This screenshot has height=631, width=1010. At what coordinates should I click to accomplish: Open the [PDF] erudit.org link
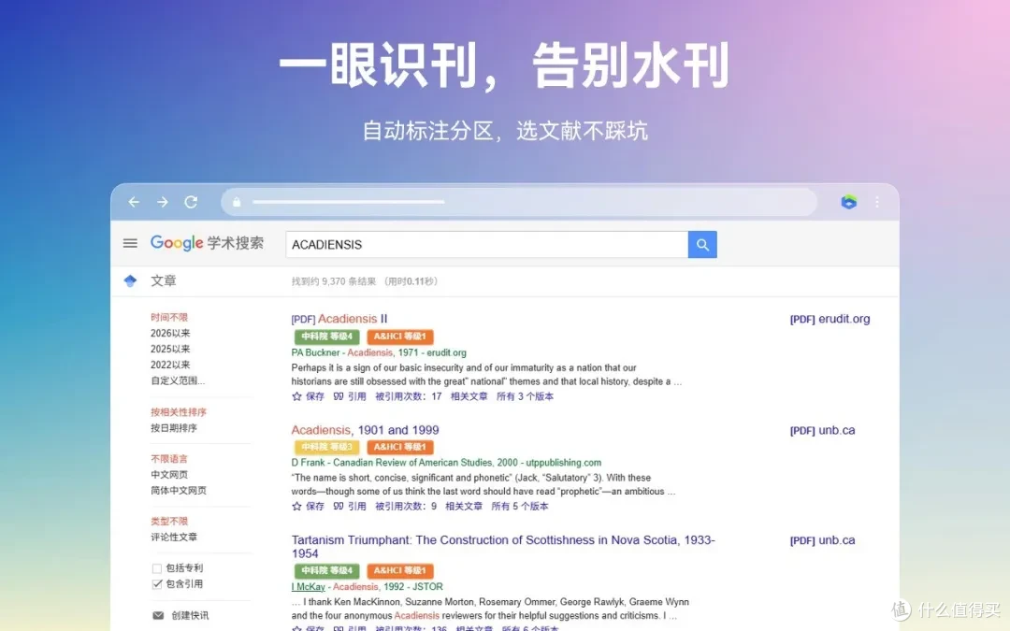tap(830, 319)
